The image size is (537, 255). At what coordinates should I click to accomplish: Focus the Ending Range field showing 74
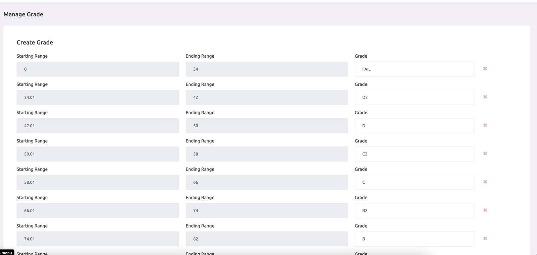click(x=267, y=211)
